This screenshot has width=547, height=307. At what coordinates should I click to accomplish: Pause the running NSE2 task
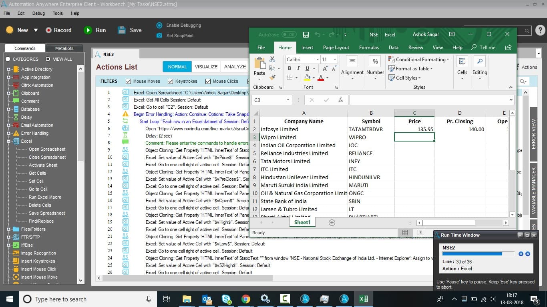click(521, 254)
